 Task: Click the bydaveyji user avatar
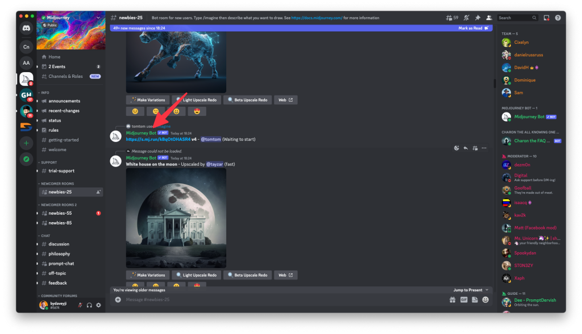[x=43, y=305]
